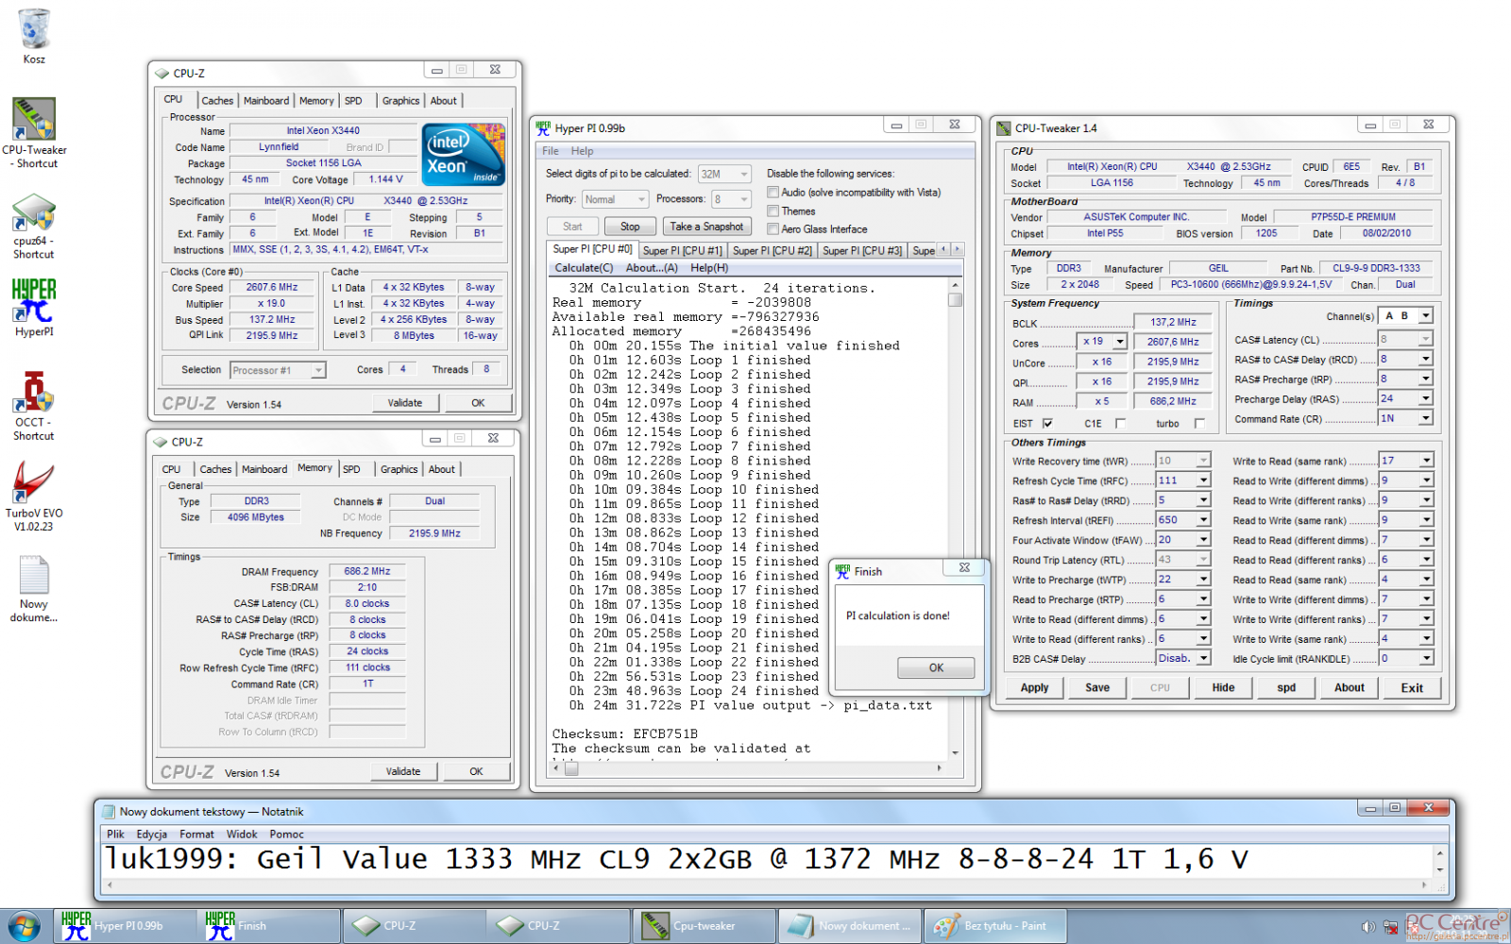
Task: Open the Kosz recycle bin icon
Action: (x=34, y=30)
